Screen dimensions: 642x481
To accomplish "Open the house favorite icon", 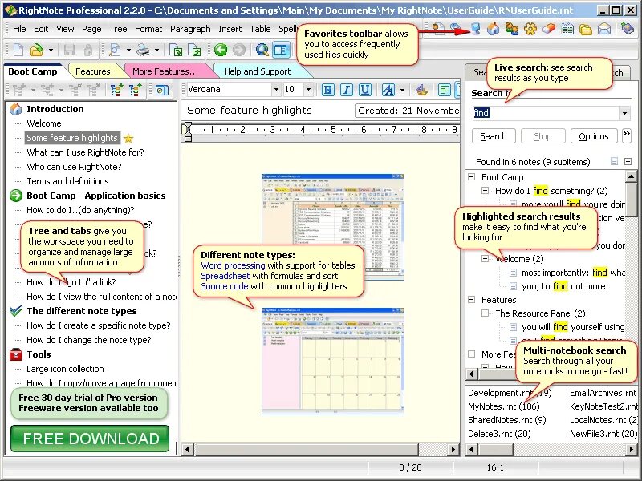I will pos(493,29).
